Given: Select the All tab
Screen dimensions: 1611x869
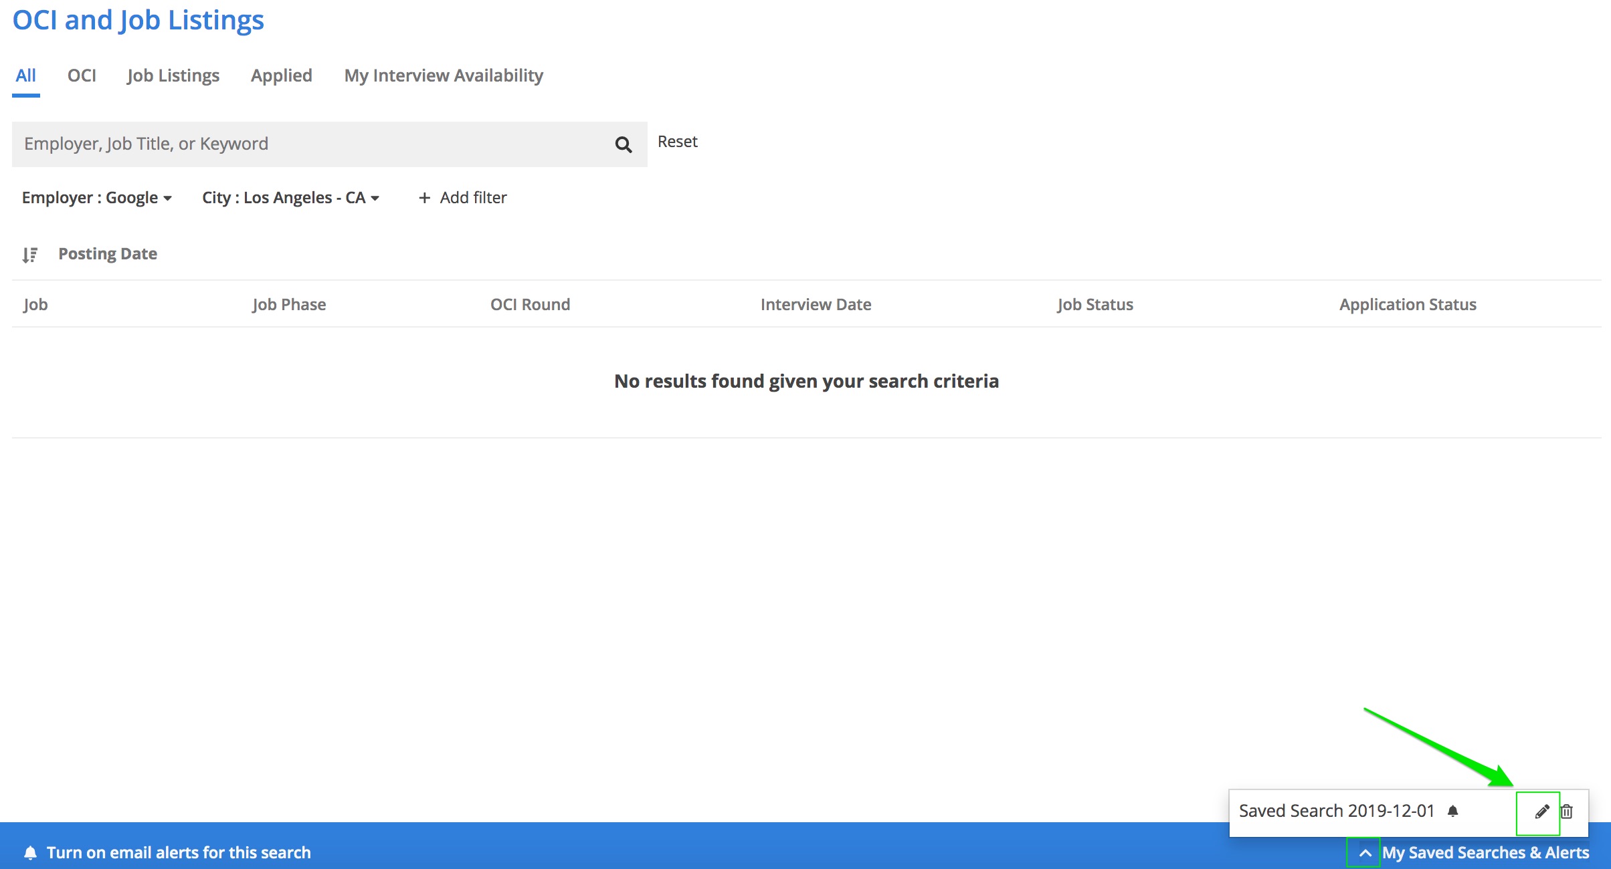Looking at the screenshot, I should pos(25,76).
